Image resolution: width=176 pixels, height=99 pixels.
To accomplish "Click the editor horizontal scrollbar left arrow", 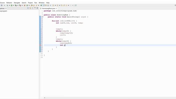I will [45, 98].
